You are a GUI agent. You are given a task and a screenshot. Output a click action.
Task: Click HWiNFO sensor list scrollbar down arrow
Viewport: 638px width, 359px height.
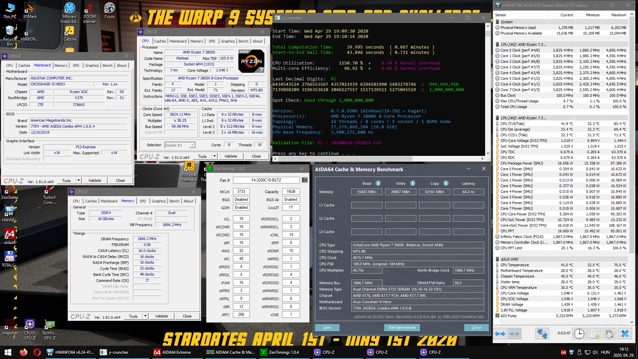point(632,322)
